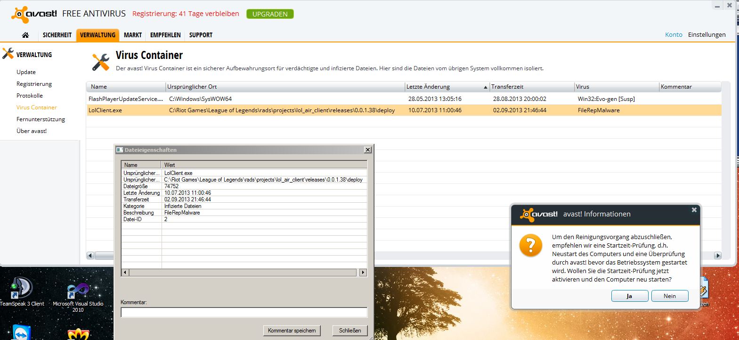Click the avast! logo in header
The image size is (739, 340).
pos(34,14)
